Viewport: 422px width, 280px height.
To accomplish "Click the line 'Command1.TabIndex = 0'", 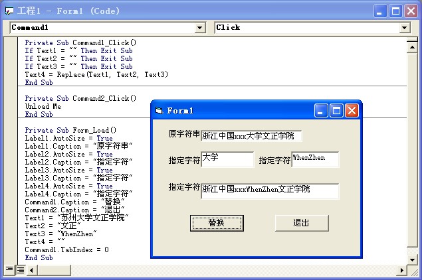I will pos(66,249).
